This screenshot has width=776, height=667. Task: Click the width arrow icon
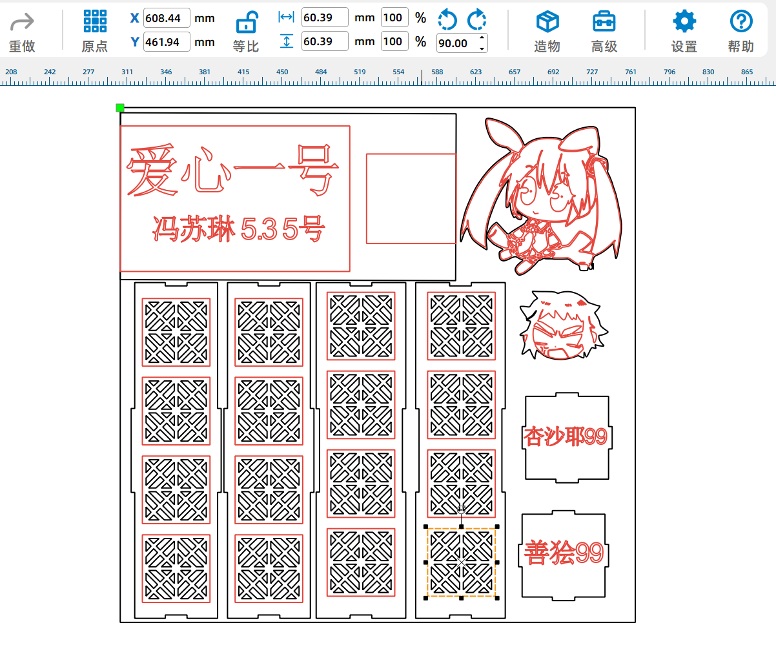tap(286, 17)
